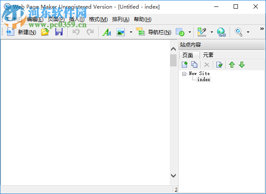266x194 pixels.
Task: Maximize the Web Page Maker window
Action: (236, 7)
